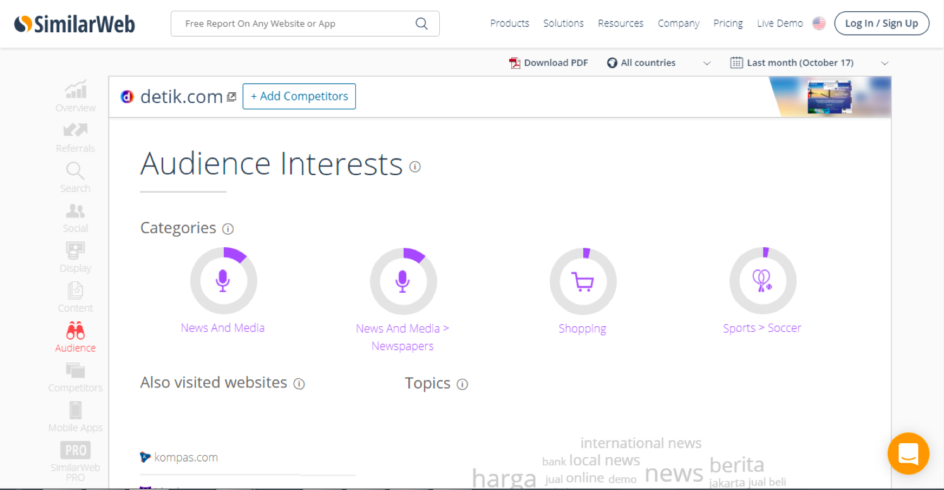Click the Sports Soccer racket donut icon
944x490 pixels.
763,281
